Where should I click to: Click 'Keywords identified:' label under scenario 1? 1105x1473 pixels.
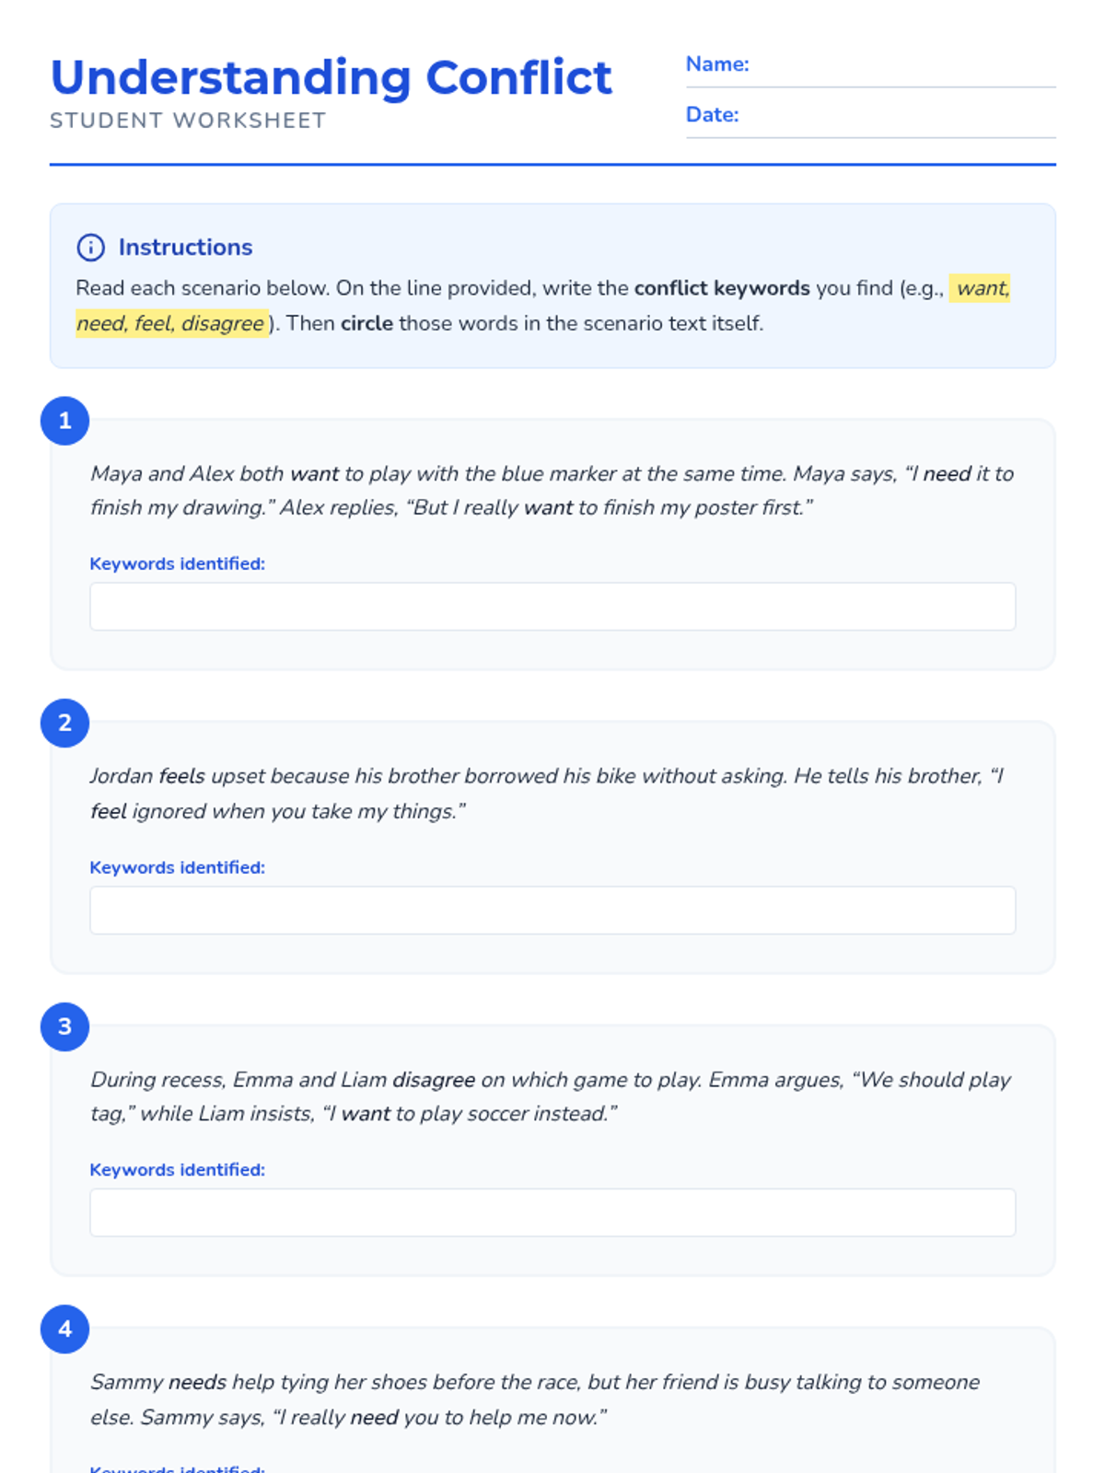point(177,563)
